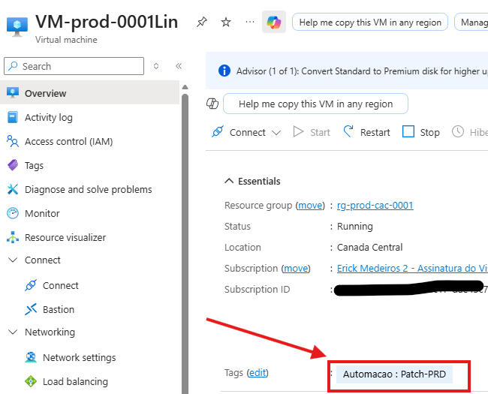
Task: Open the rg-prod-cac-0001 resource group link
Action: (375, 206)
